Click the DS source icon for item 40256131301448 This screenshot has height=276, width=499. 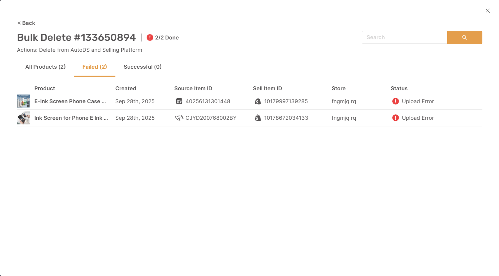click(x=179, y=102)
